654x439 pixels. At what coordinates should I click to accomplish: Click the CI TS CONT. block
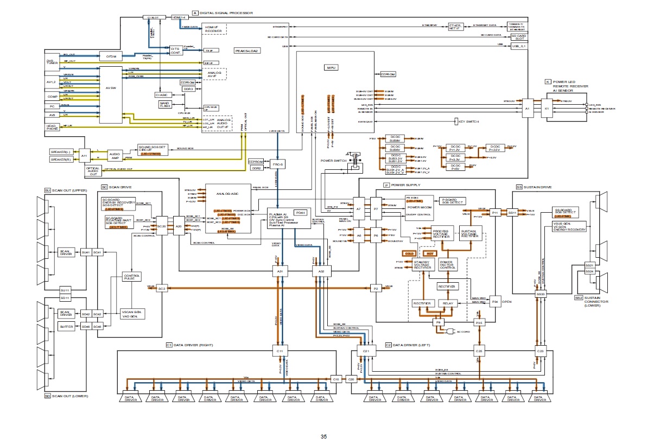pyautogui.click(x=175, y=50)
